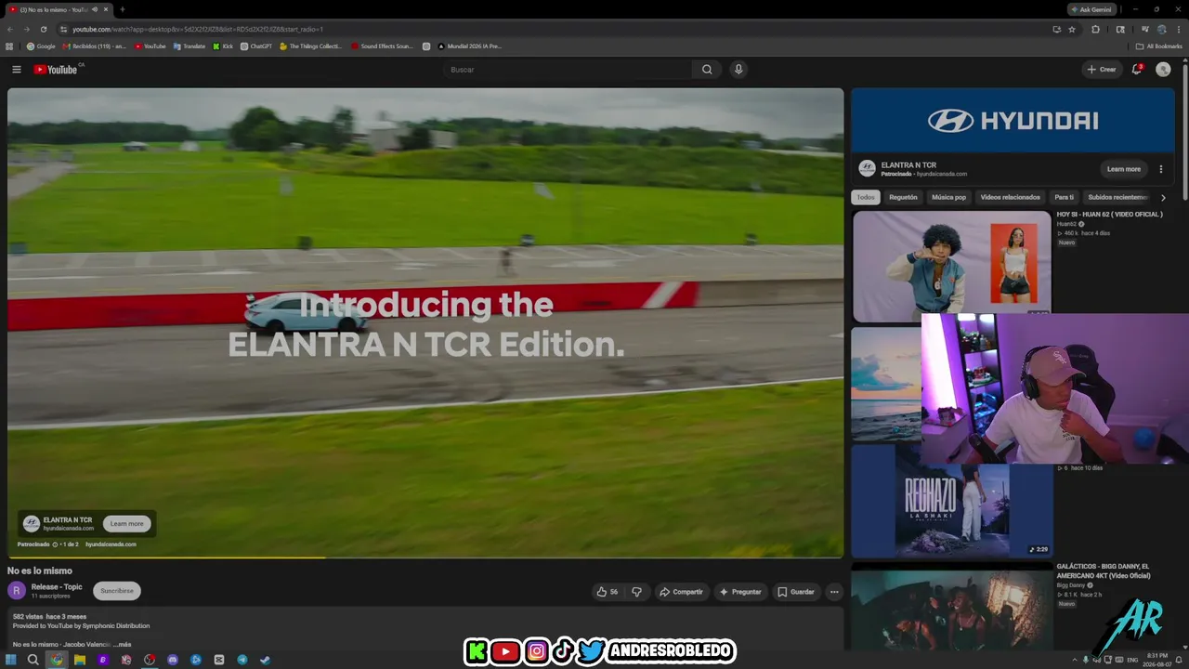The width and height of the screenshot is (1189, 669).
Task: Show more filter chips with the right chevron
Action: [1163, 197]
